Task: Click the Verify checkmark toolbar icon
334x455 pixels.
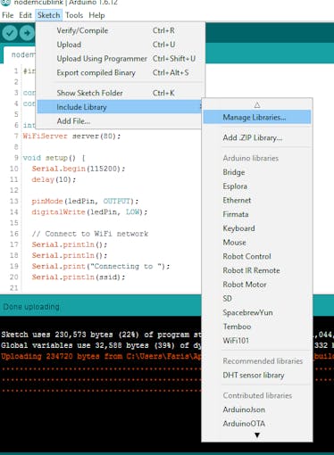Action: pyautogui.click(x=10, y=33)
